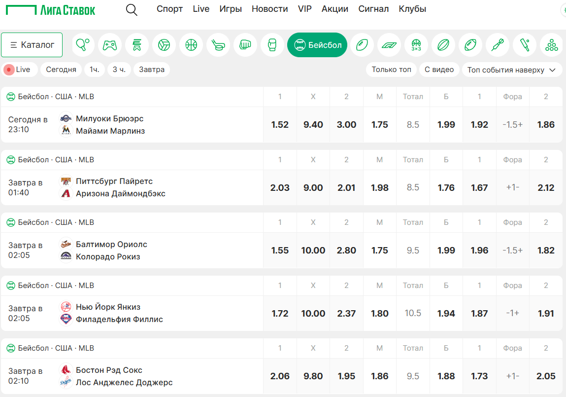Select the ice hockey stick-and-puck icon

point(218,45)
